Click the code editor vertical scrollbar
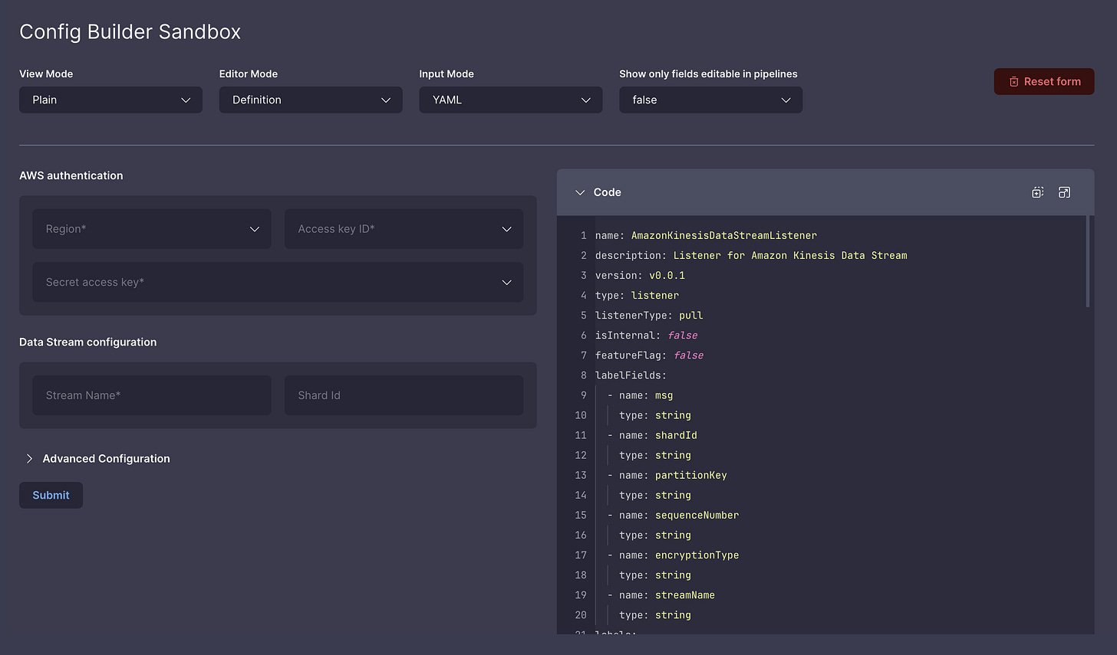This screenshot has height=655, width=1117. tap(1088, 262)
